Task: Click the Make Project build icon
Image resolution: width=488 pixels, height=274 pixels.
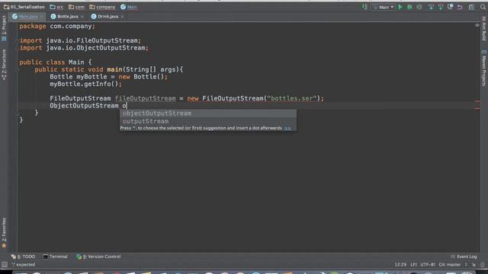Action: click(364, 7)
